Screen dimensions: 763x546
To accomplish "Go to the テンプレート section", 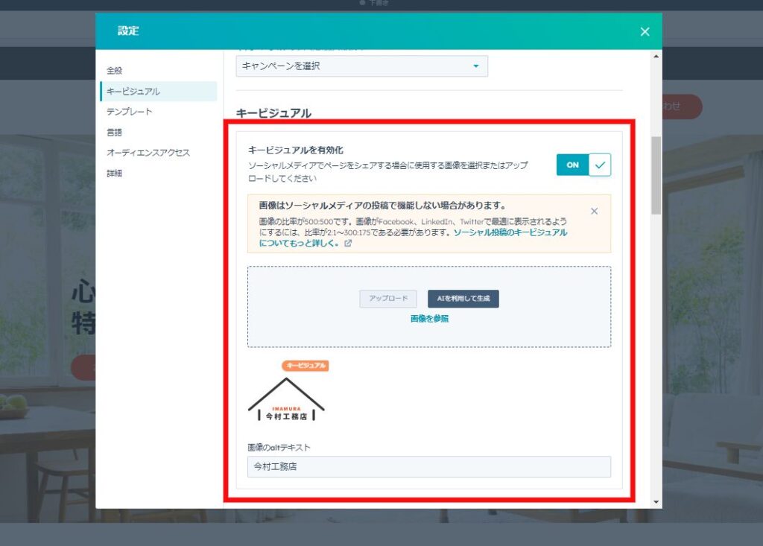I will tap(129, 112).
